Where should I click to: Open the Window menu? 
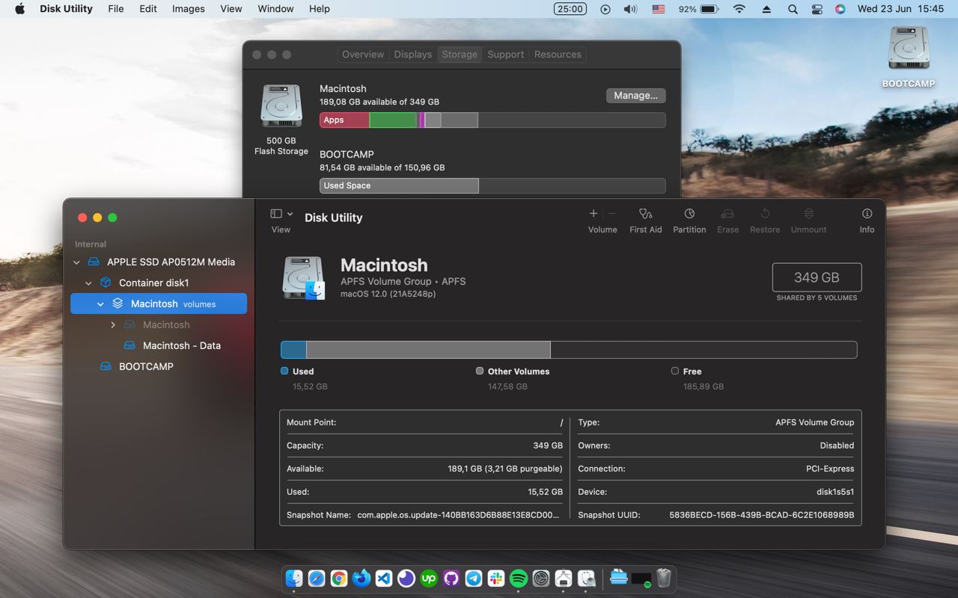(275, 9)
